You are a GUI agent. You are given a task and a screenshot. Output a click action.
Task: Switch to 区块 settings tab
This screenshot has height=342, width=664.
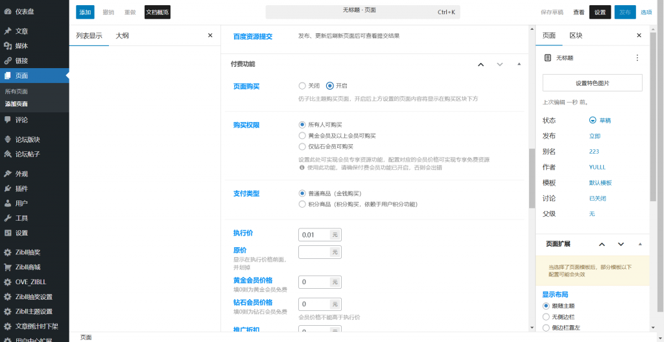[576, 36]
